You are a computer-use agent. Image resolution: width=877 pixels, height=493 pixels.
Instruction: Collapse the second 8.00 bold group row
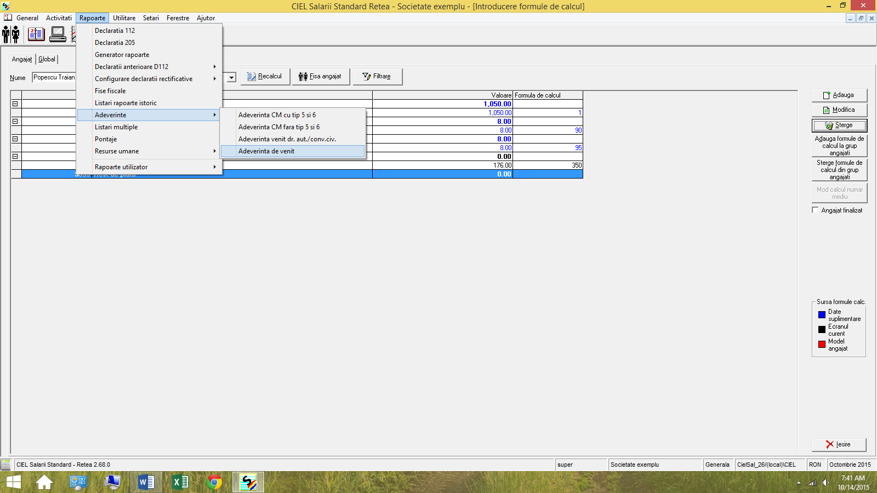click(15, 139)
